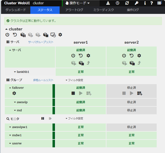
Task: Open the ミラーディスク tab
Action: click(103, 10)
